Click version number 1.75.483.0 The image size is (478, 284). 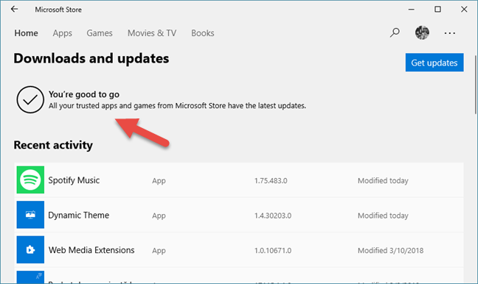(x=271, y=180)
